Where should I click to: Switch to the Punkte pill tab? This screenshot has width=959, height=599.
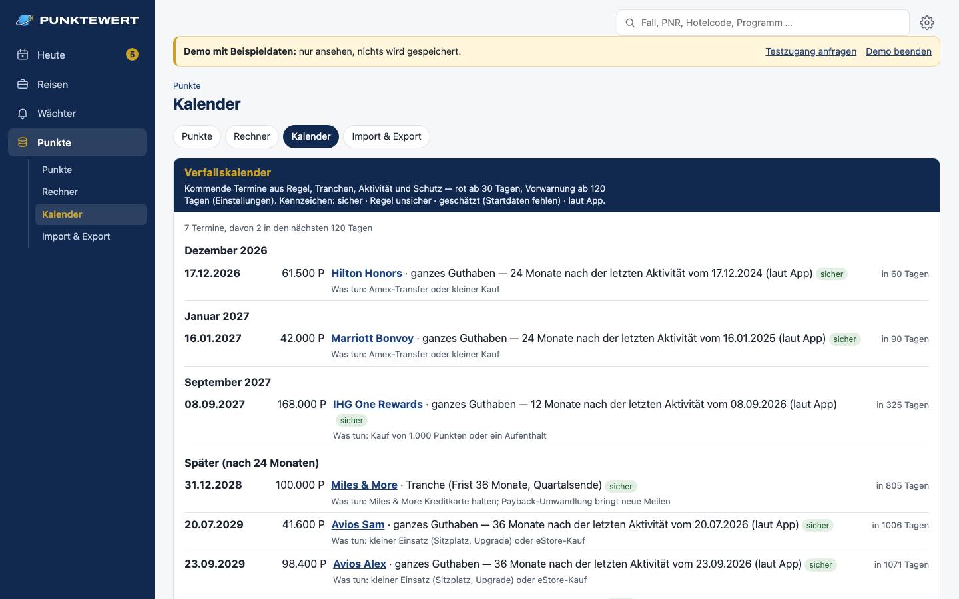tap(197, 136)
